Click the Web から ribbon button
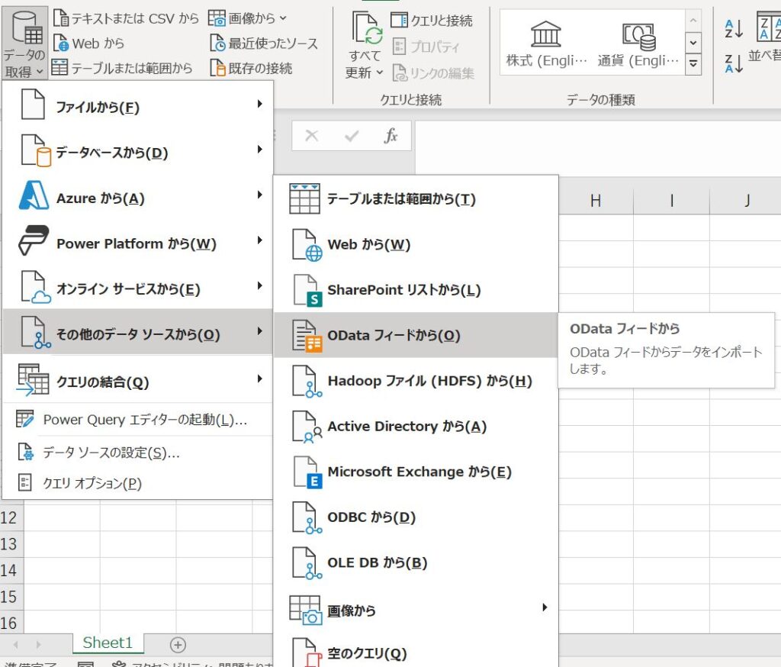 pos(88,43)
